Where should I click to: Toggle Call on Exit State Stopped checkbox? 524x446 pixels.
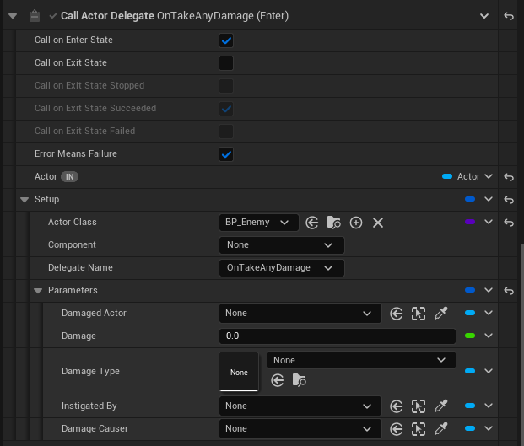(226, 86)
